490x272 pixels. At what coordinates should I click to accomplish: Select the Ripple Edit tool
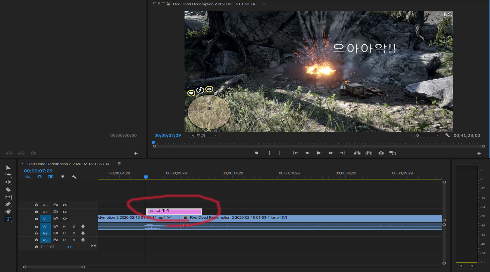[8, 182]
